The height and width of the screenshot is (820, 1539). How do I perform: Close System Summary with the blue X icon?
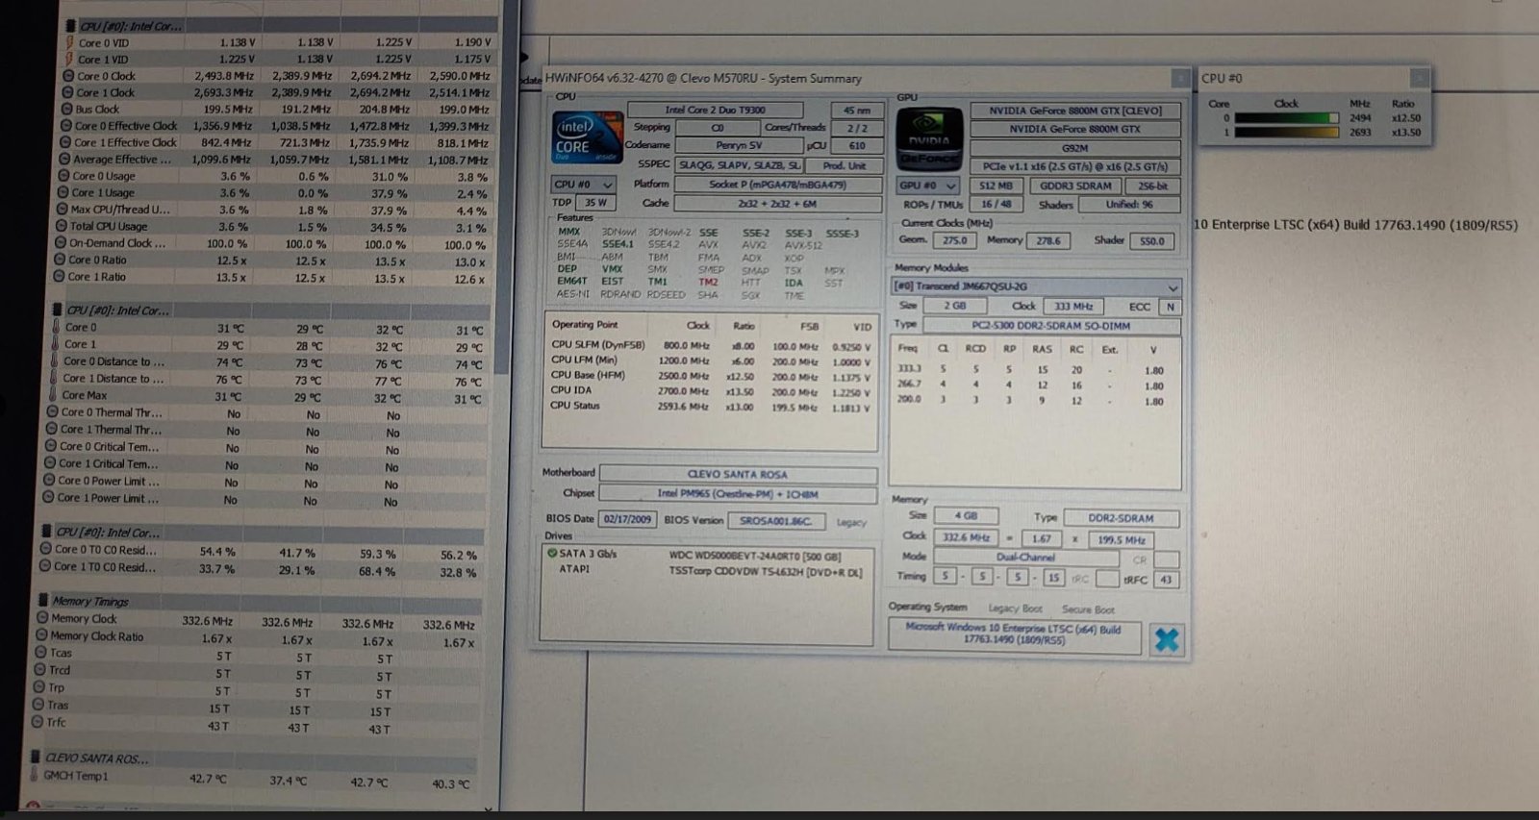(x=1166, y=639)
